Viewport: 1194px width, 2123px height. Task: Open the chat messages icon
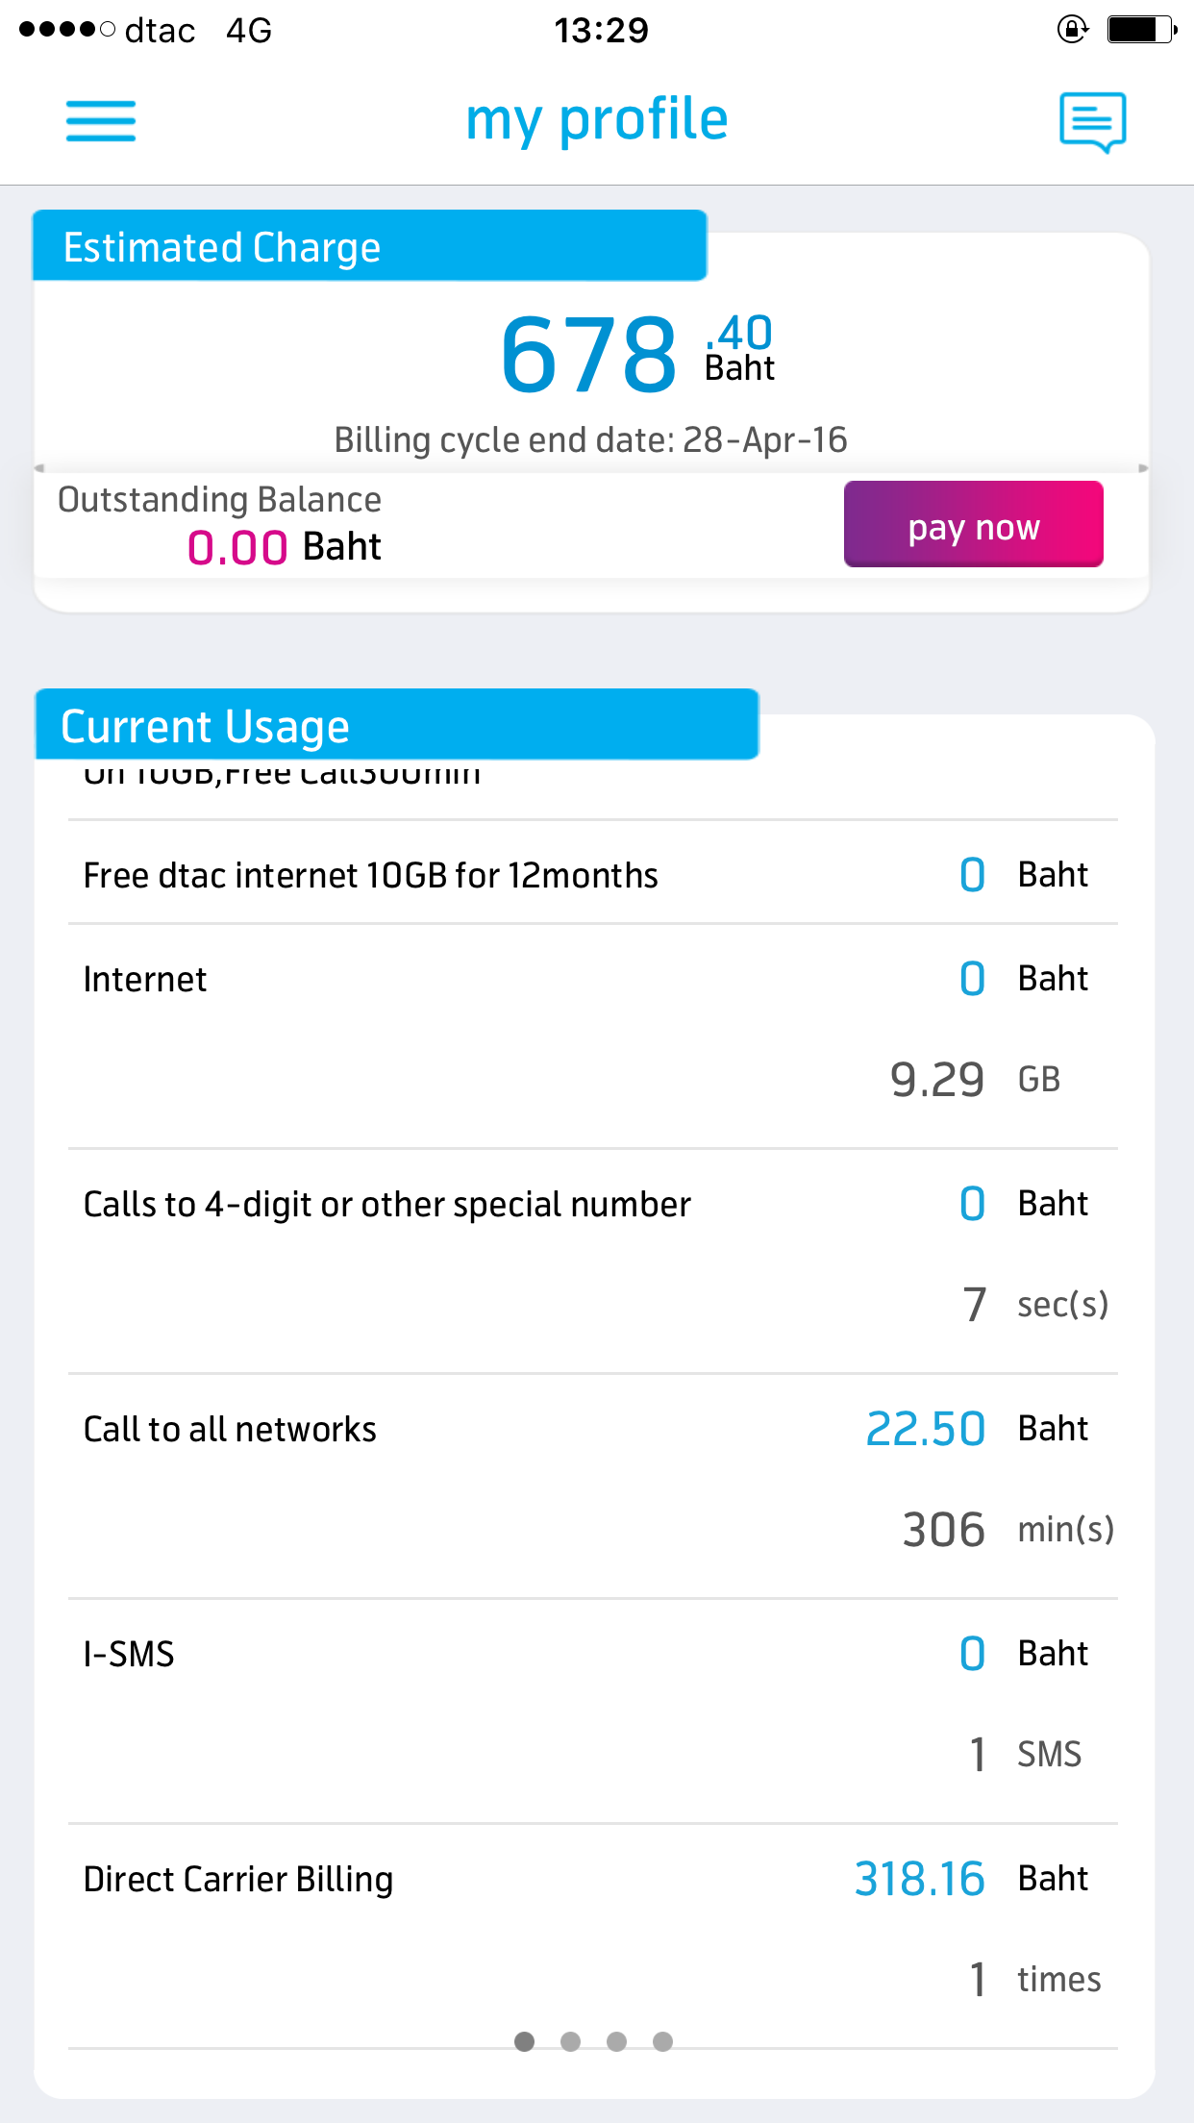point(1092,121)
